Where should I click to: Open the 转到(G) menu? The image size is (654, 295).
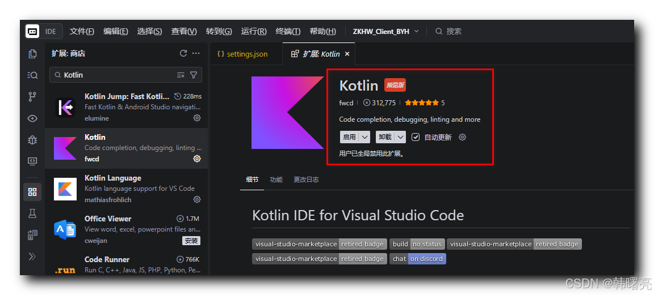coord(219,31)
